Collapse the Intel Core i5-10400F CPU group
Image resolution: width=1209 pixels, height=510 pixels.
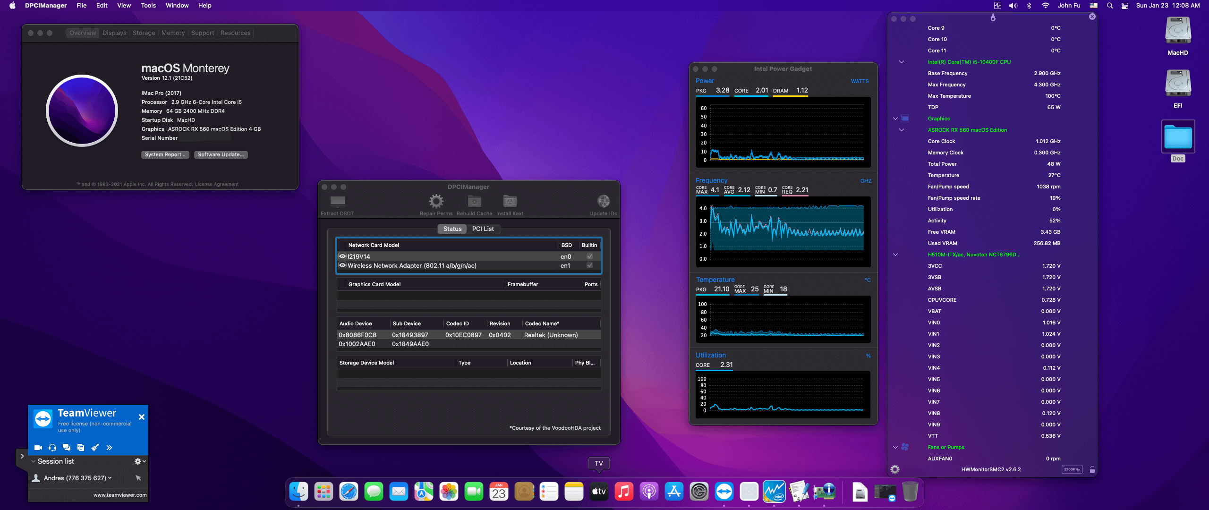[902, 62]
